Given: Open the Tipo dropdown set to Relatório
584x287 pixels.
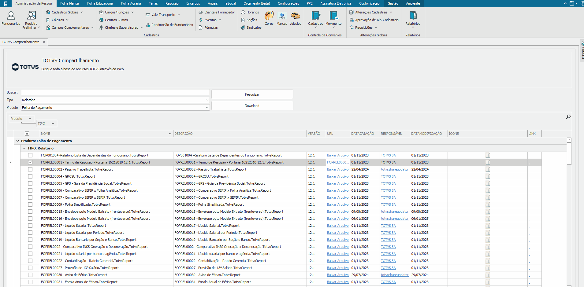Looking at the screenshot, I should click(115, 100).
